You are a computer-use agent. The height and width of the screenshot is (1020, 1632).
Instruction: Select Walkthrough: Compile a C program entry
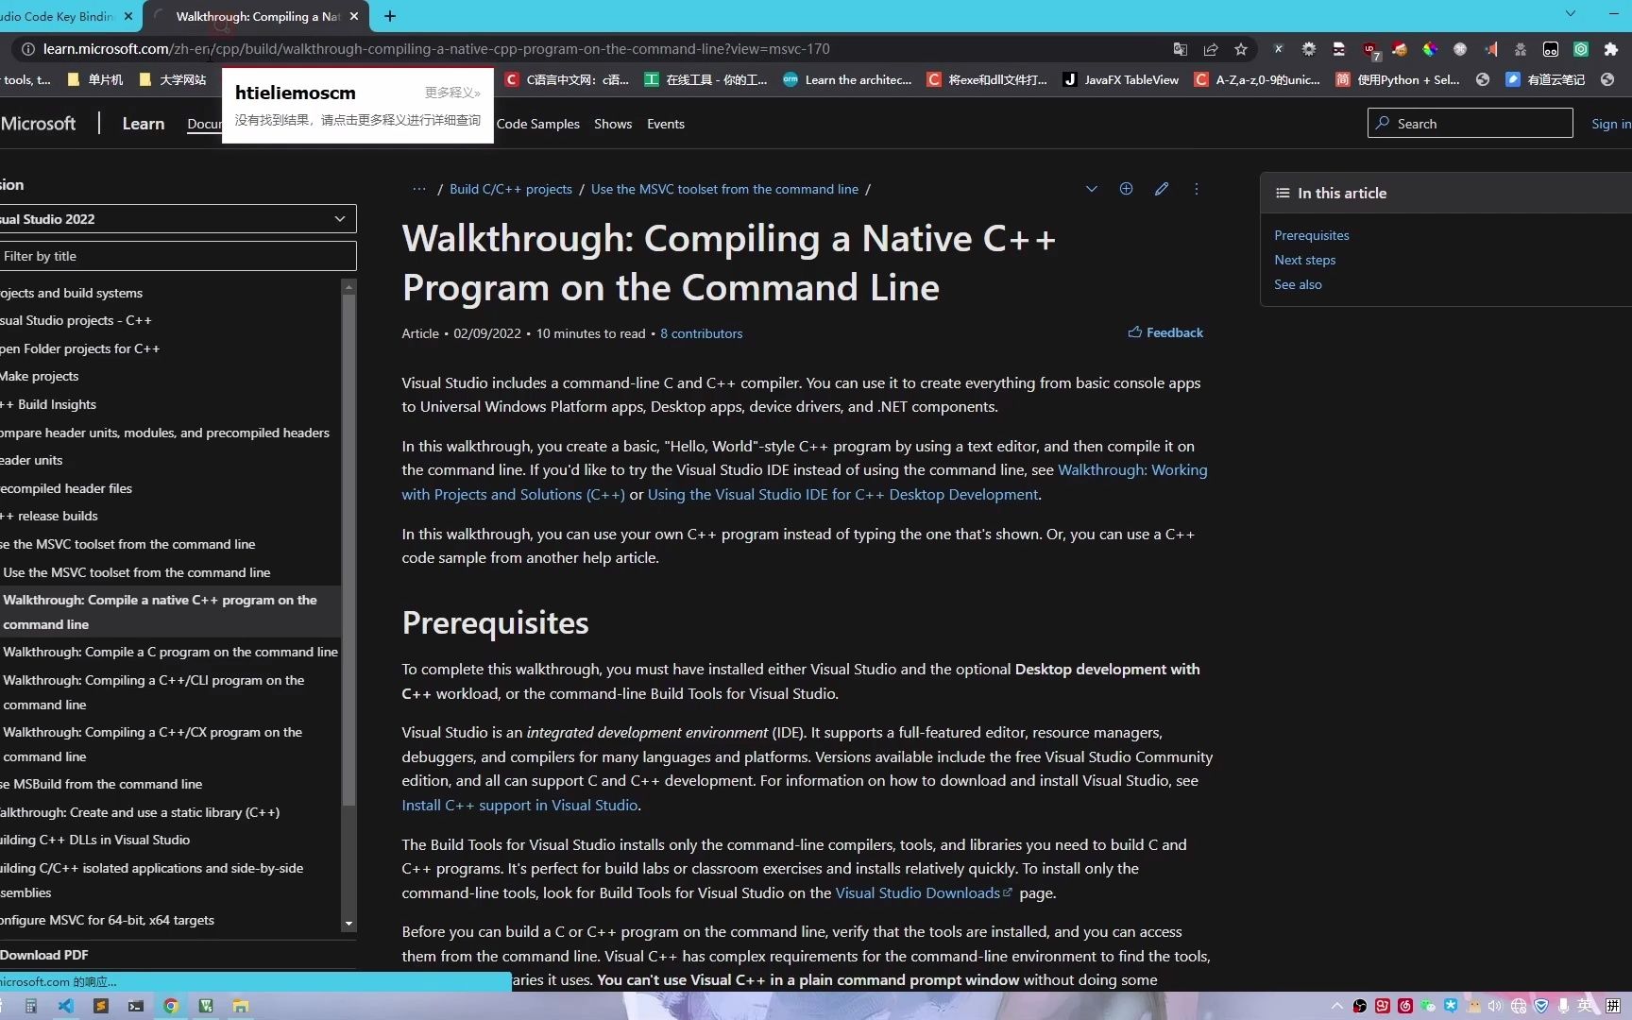tap(170, 652)
